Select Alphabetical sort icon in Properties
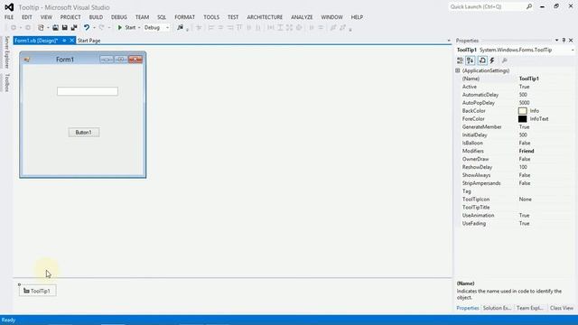The image size is (578, 325). click(471, 60)
